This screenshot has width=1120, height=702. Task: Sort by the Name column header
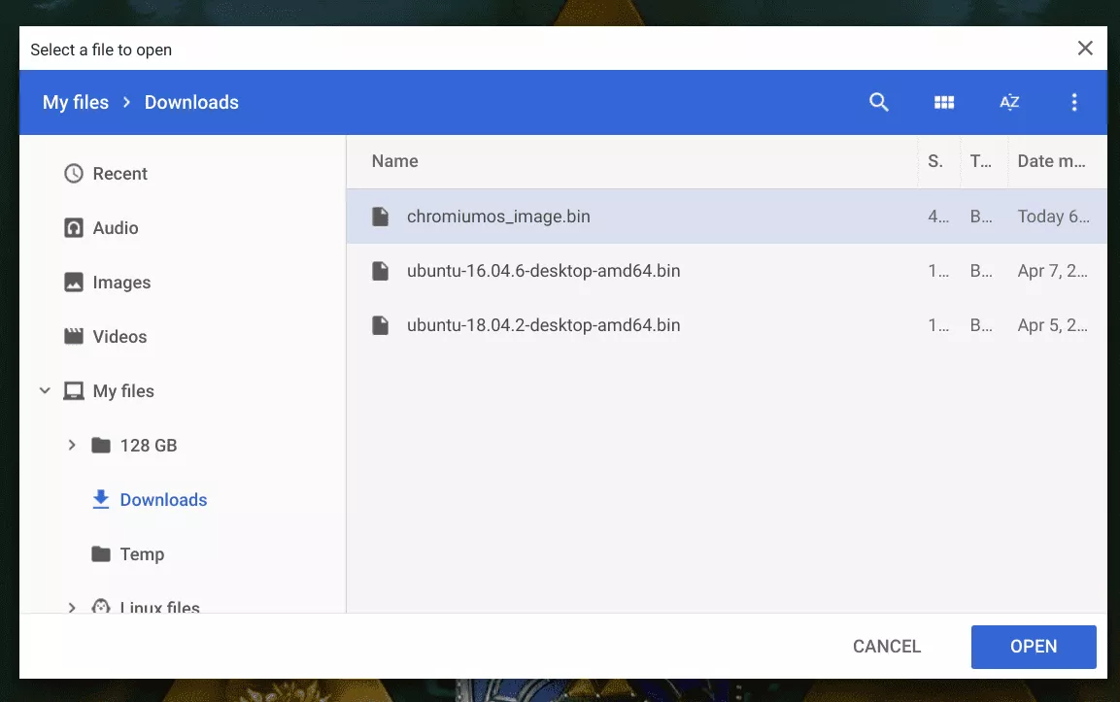coord(394,161)
